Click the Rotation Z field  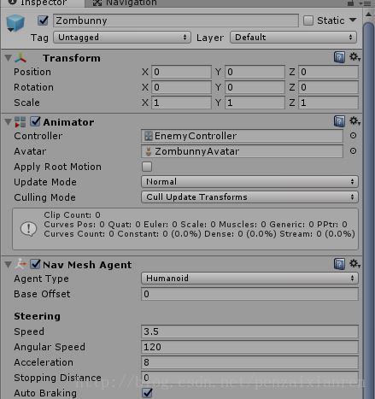point(328,87)
